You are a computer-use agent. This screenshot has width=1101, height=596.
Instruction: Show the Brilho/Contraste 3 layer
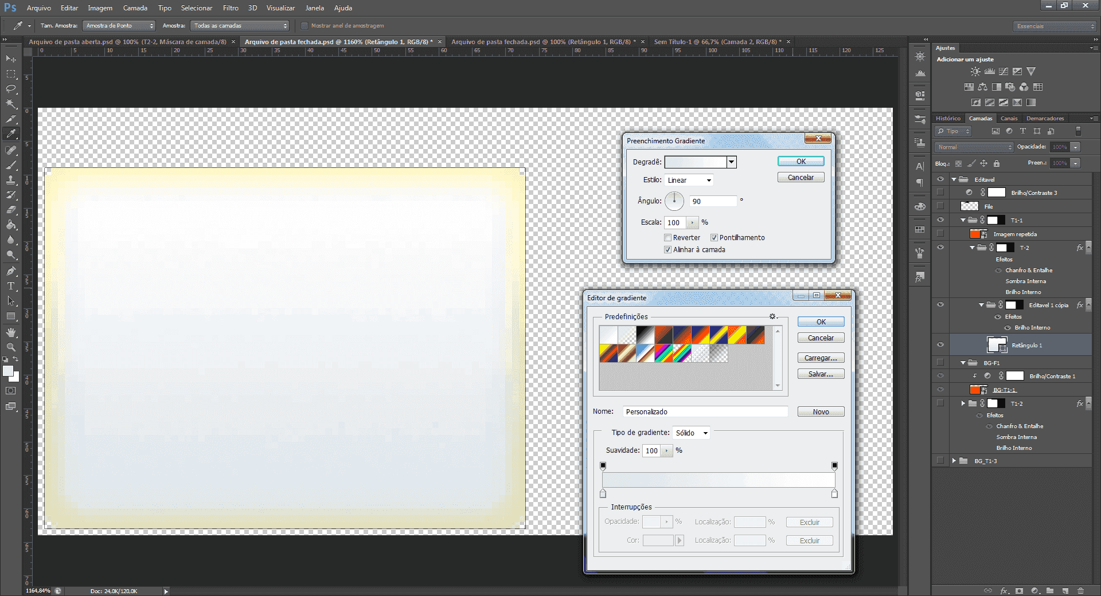point(940,193)
